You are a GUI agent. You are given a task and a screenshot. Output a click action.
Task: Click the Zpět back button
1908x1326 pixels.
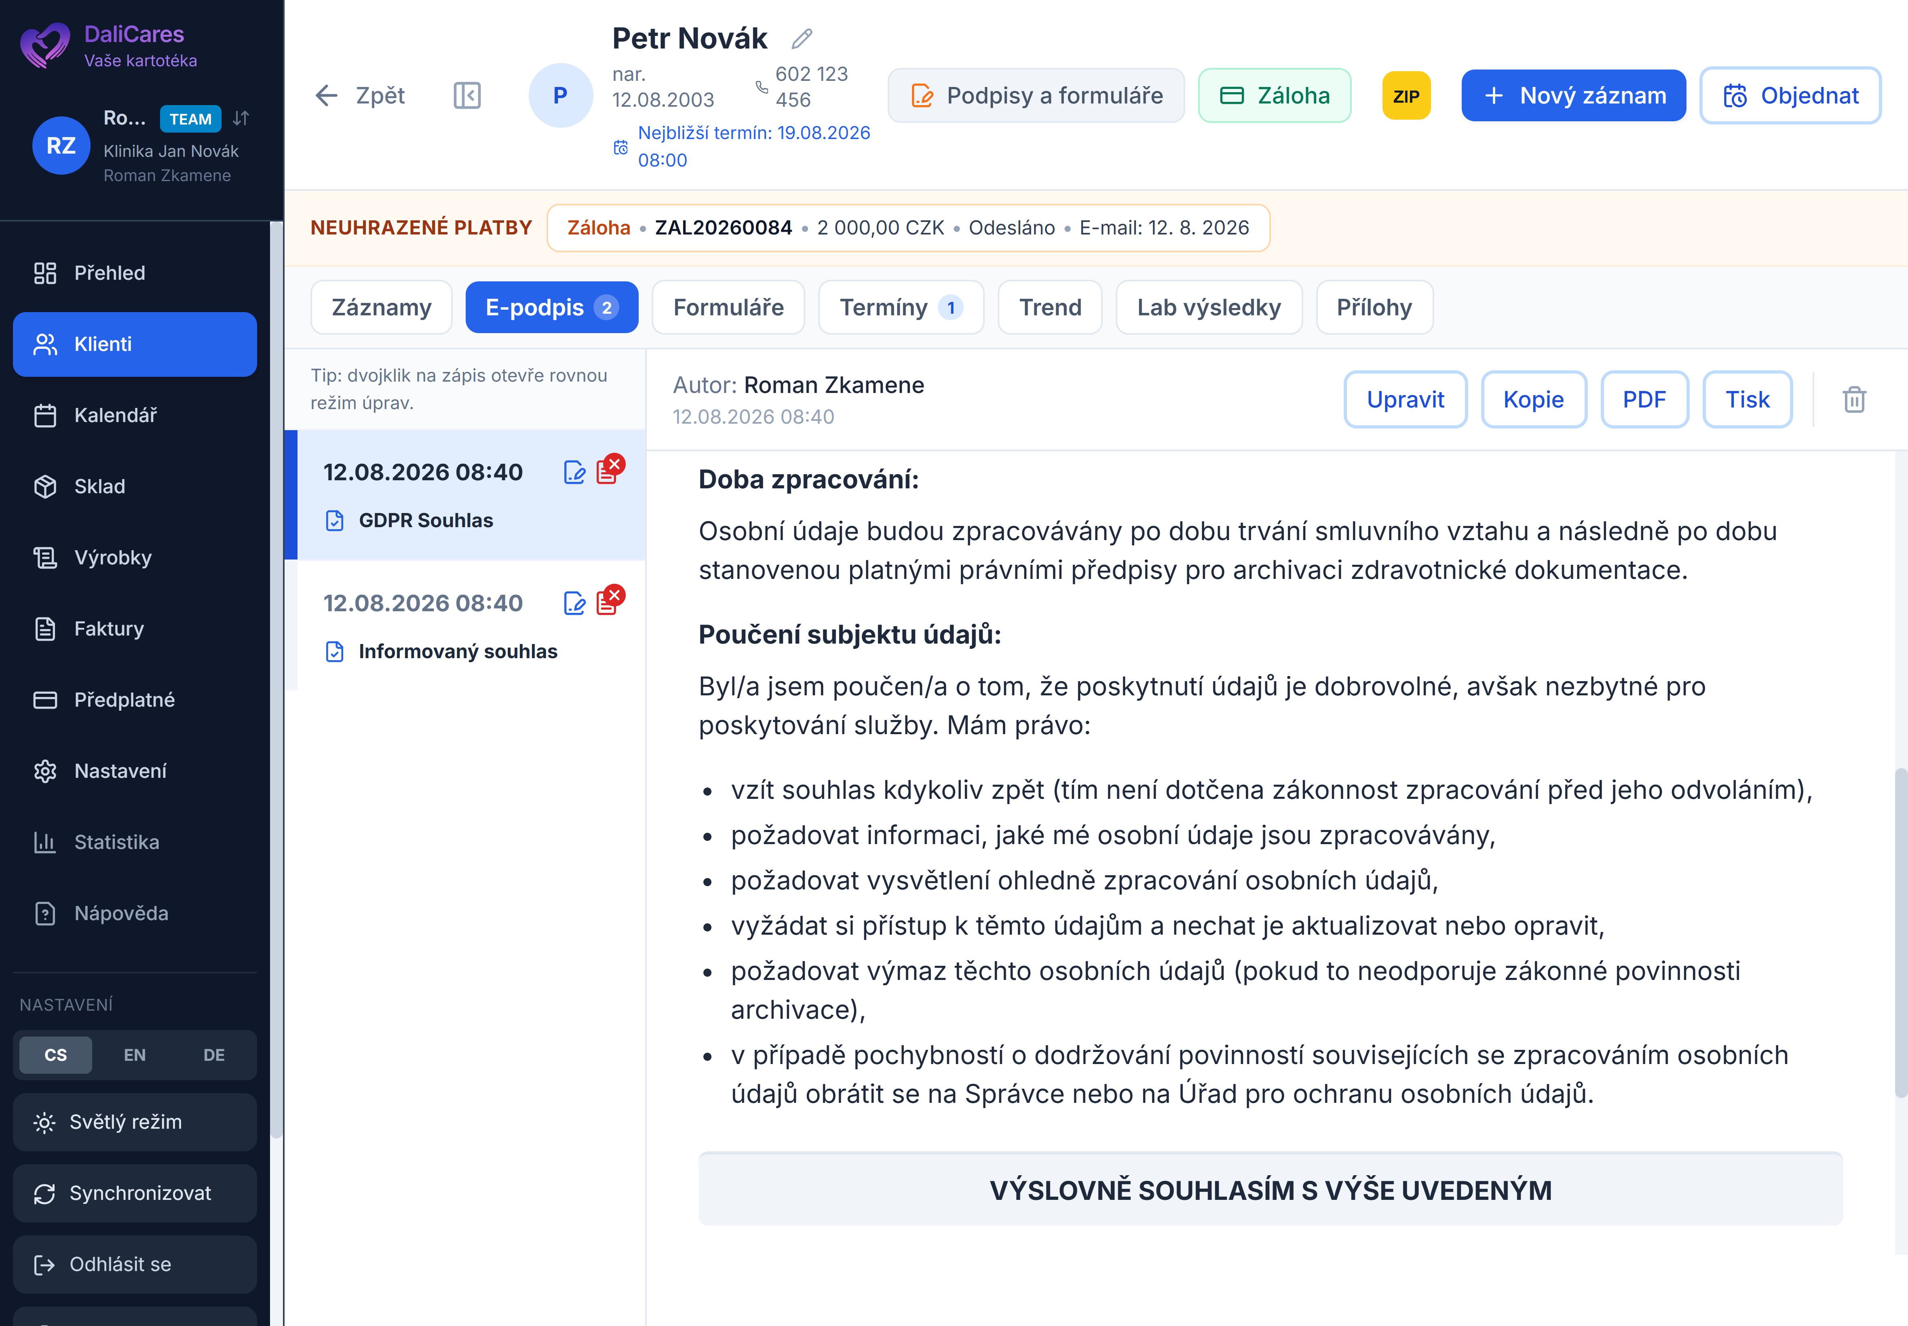click(x=361, y=95)
